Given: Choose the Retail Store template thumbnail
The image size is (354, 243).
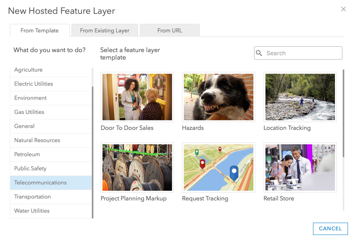Looking at the screenshot, I should (300, 168).
